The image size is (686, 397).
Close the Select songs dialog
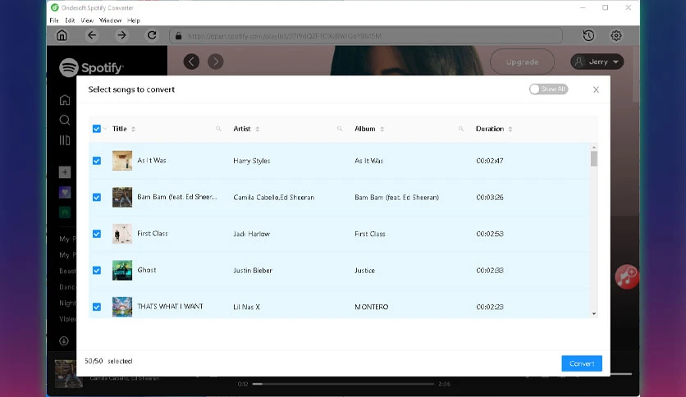point(596,89)
